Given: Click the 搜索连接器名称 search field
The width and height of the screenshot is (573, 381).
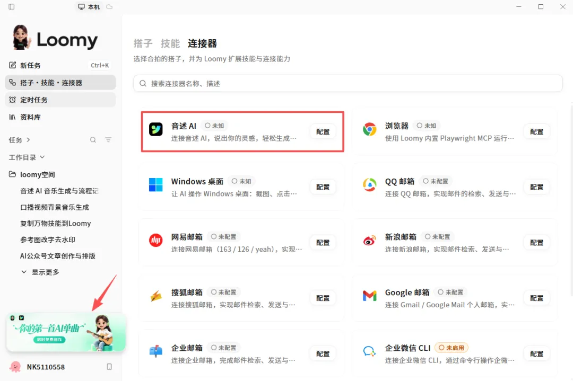Looking at the screenshot, I should [x=348, y=84].
